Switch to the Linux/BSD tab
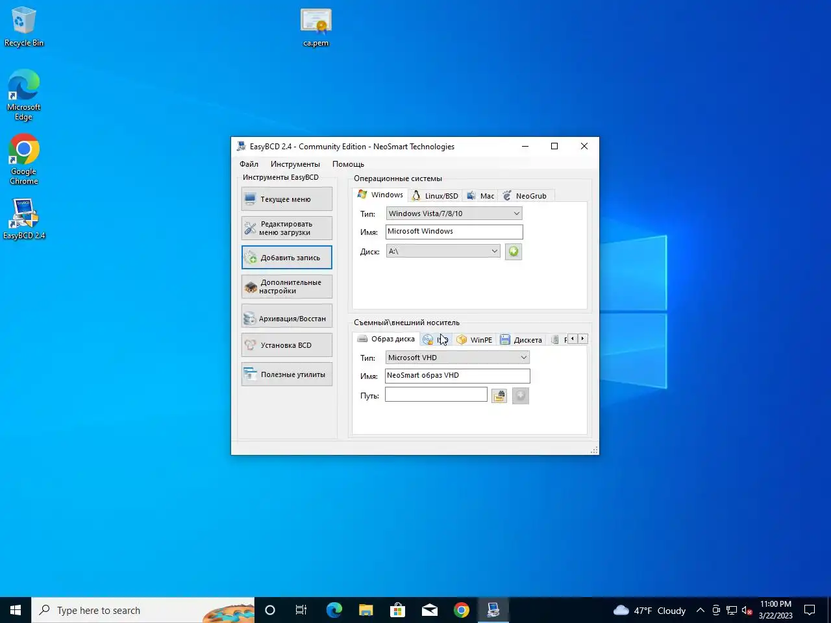The width and height of the screenshot is (831, 623). (435, 196)
